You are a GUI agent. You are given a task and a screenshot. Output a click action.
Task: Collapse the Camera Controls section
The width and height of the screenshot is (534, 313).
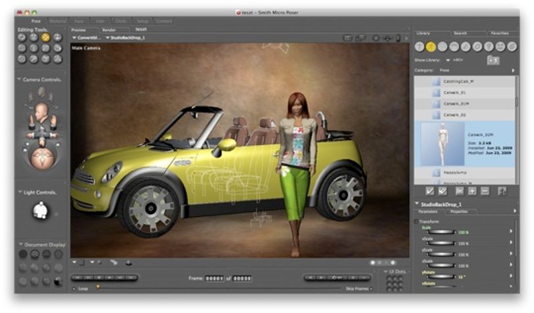(19, 79)
